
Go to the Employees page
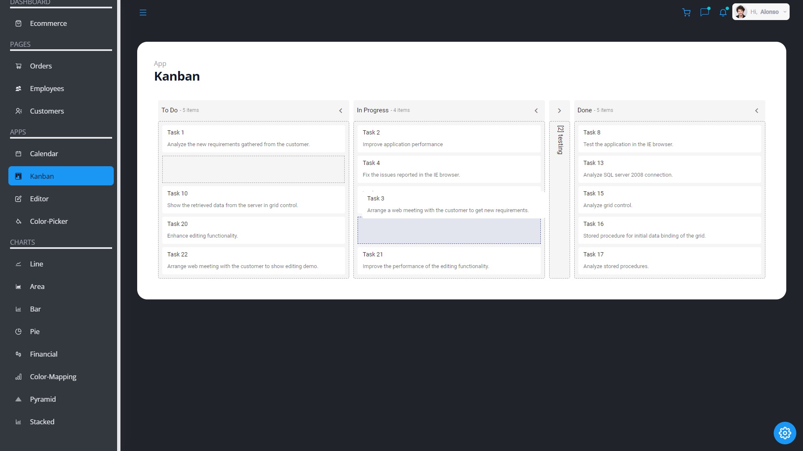tap(47, 89)
